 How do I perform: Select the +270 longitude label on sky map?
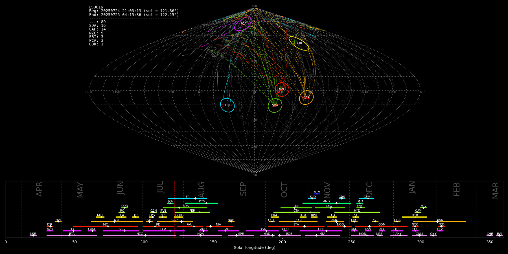tap(337, 92)
